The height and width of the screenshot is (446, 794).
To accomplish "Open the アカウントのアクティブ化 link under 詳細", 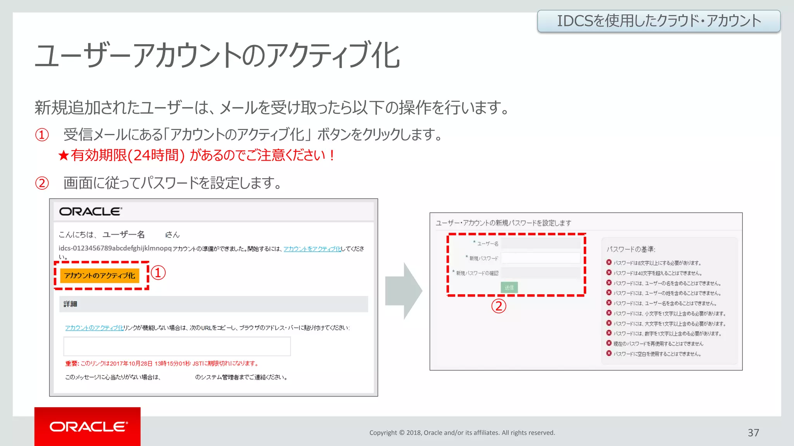I will (x=94, y=328).
